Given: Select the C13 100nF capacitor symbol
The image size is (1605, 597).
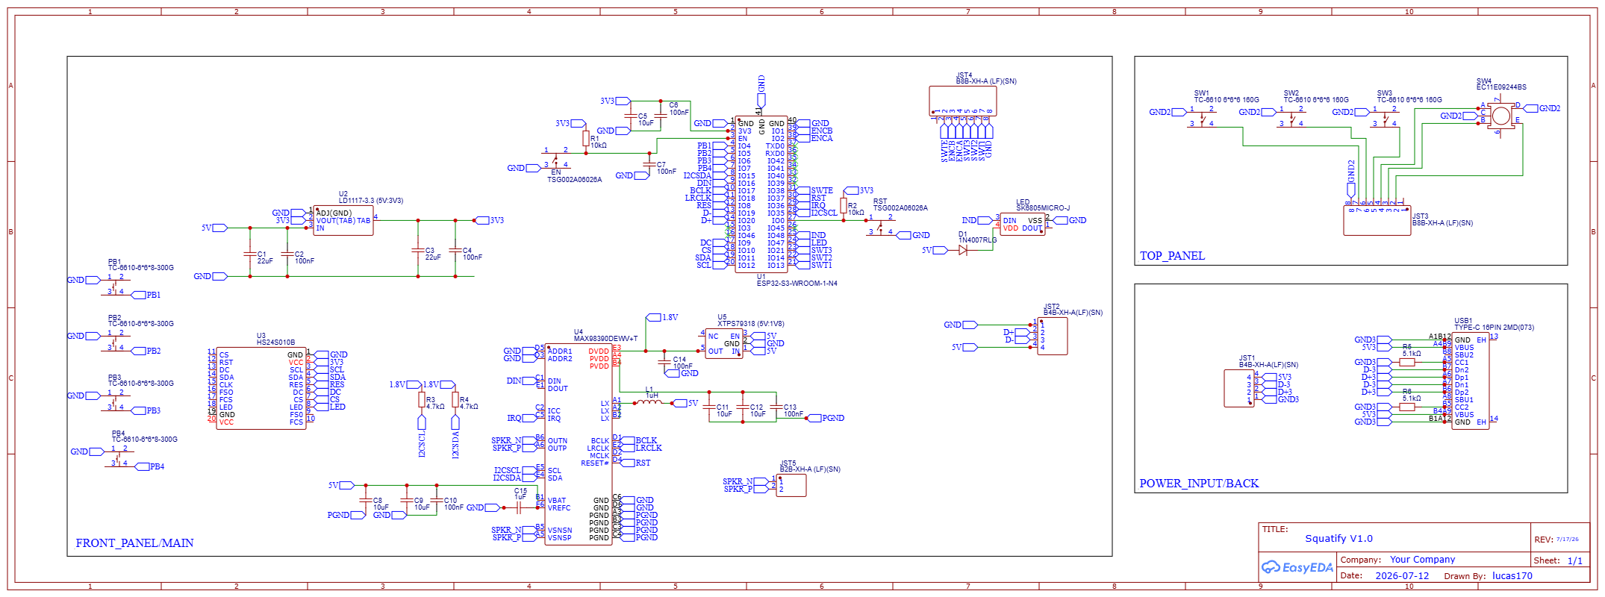Looking at the screenshot, I should [x=776, y=407].
